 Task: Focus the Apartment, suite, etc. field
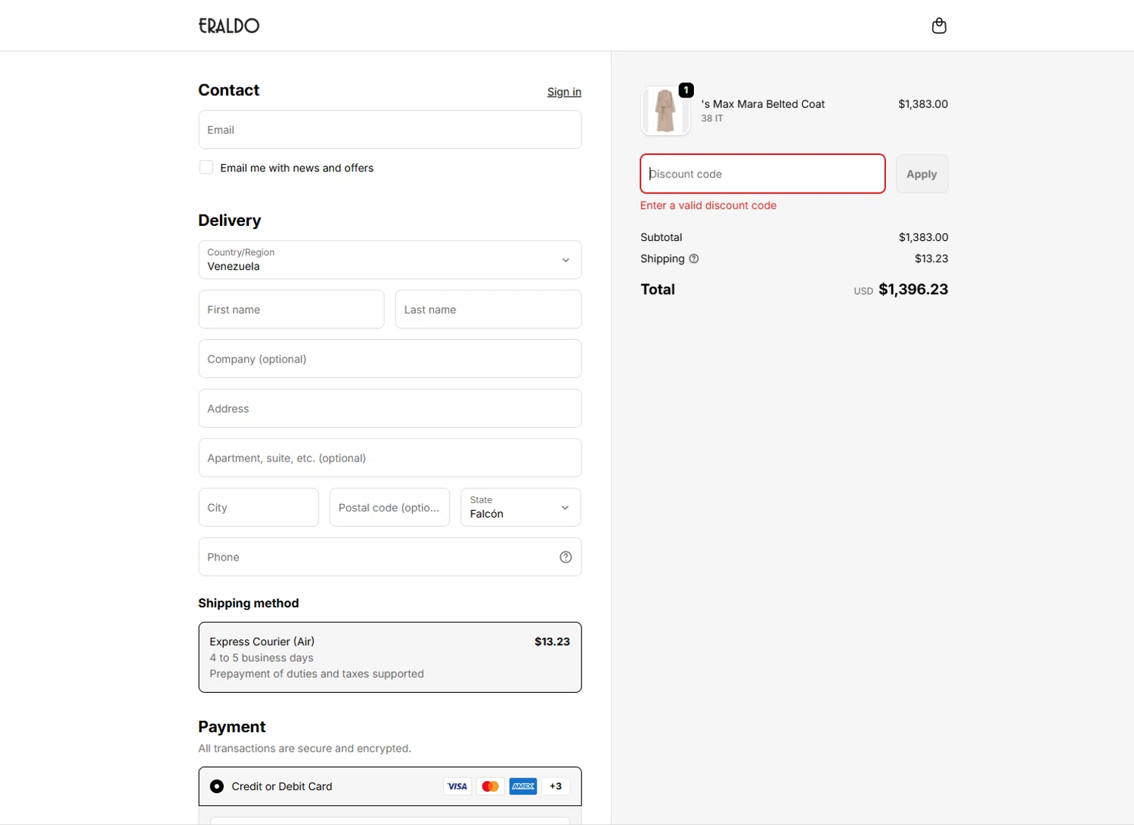(390, 458)
